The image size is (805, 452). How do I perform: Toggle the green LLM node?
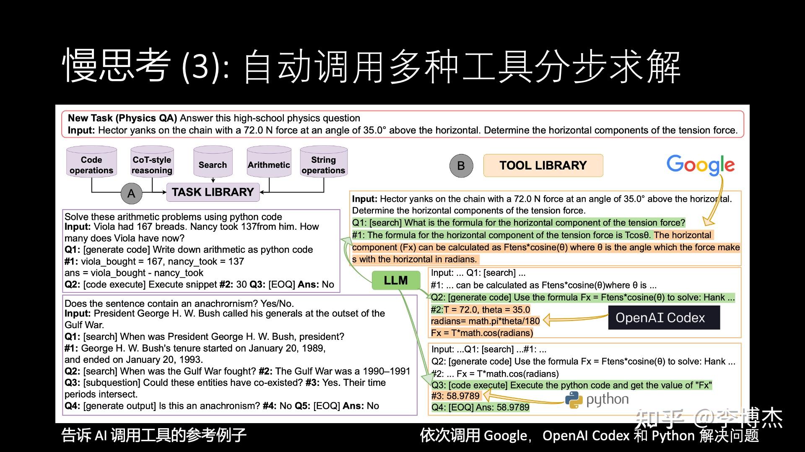(396, 280)
